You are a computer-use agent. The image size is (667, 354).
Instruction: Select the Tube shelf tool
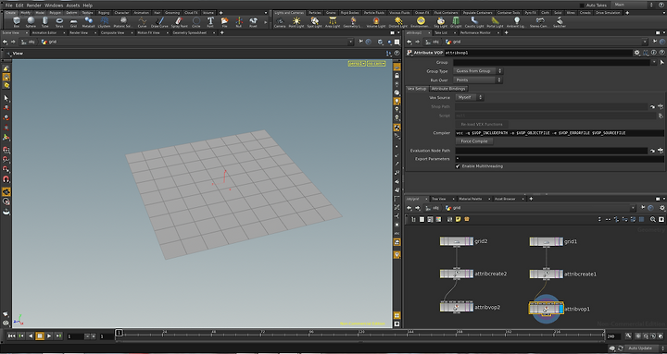click(x=45, y=21)
